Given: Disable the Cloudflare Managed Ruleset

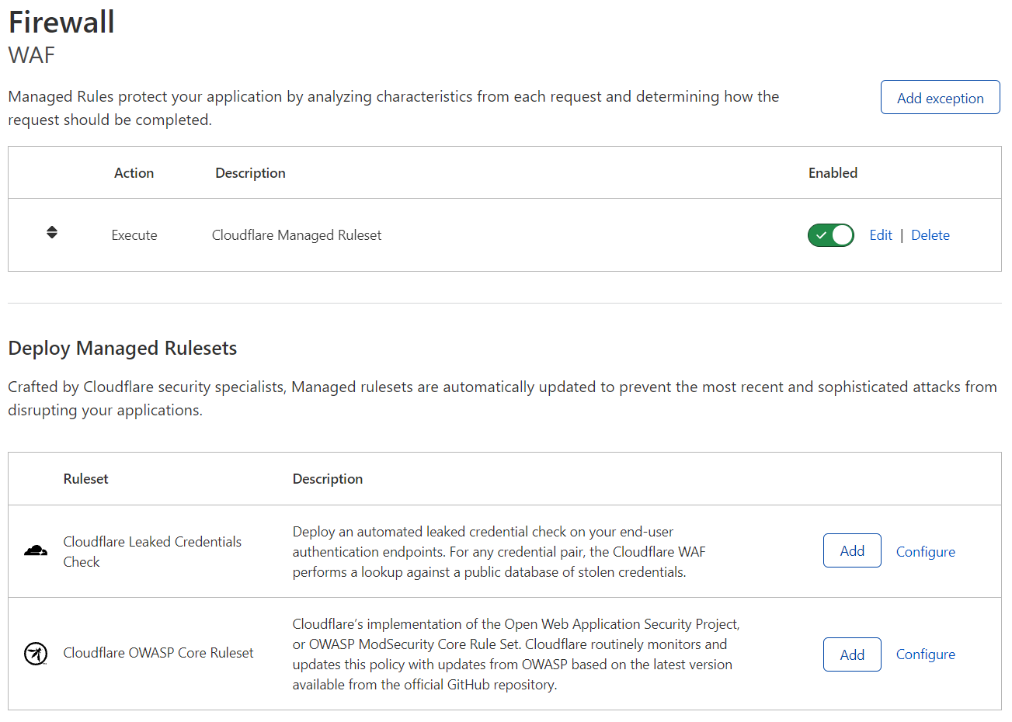Looking at the screenshot, I should [830, 235].
